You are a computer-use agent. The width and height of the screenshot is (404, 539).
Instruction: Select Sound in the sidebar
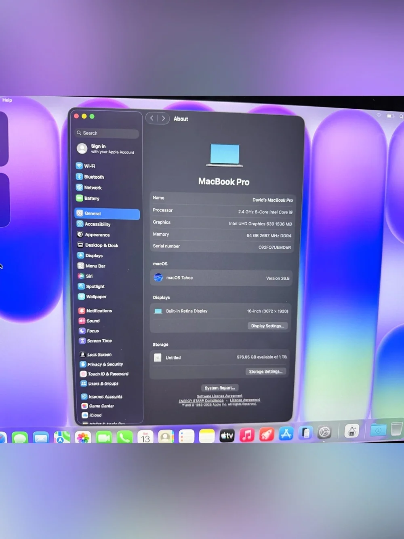89,321
